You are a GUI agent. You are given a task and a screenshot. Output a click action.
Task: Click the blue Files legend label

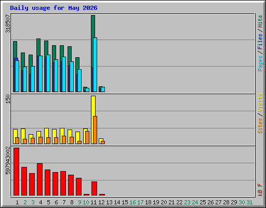(260, 42)
